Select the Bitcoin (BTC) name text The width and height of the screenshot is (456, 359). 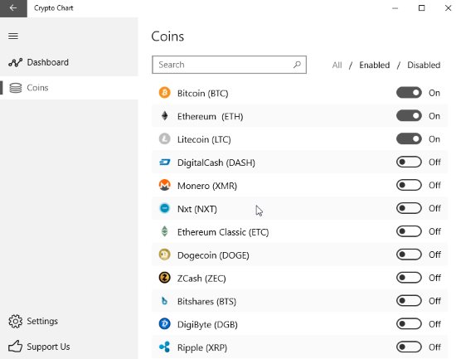(202, 94)
